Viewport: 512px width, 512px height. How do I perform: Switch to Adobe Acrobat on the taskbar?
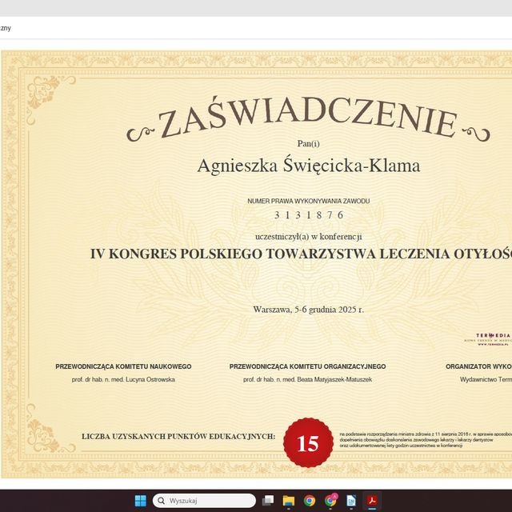coord(372,500)
